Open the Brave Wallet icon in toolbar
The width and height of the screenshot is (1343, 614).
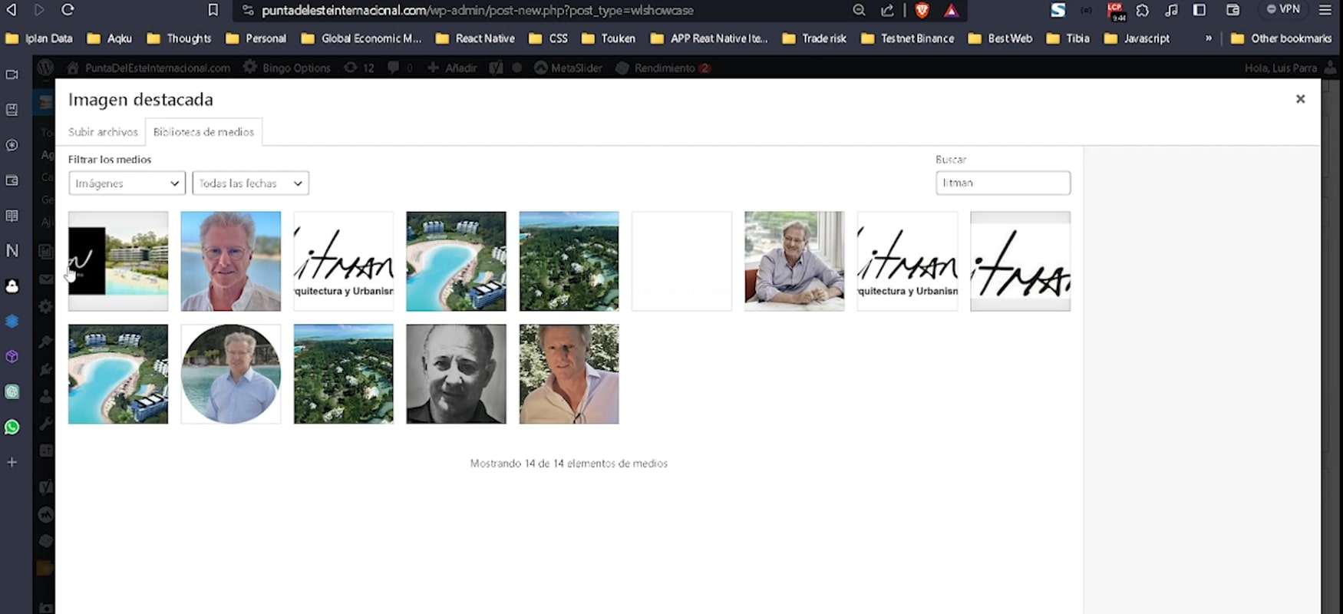(x=1232, y=10)
